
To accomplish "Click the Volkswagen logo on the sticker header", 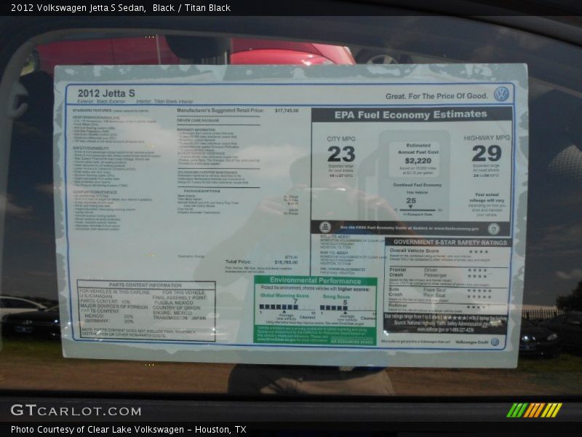I will pyautogui.click(x=501, y=94).
